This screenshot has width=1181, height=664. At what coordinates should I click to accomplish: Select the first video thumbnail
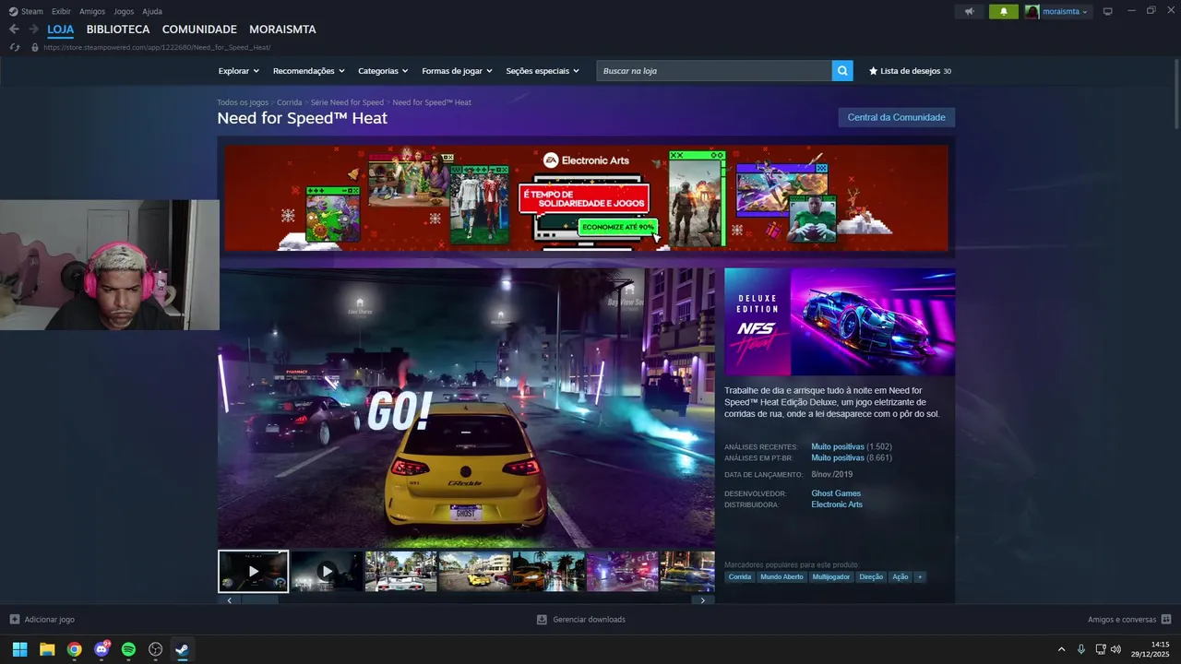[253, 571]
